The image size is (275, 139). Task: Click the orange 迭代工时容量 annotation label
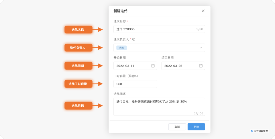pyautogui.click(x=78, y=84)
